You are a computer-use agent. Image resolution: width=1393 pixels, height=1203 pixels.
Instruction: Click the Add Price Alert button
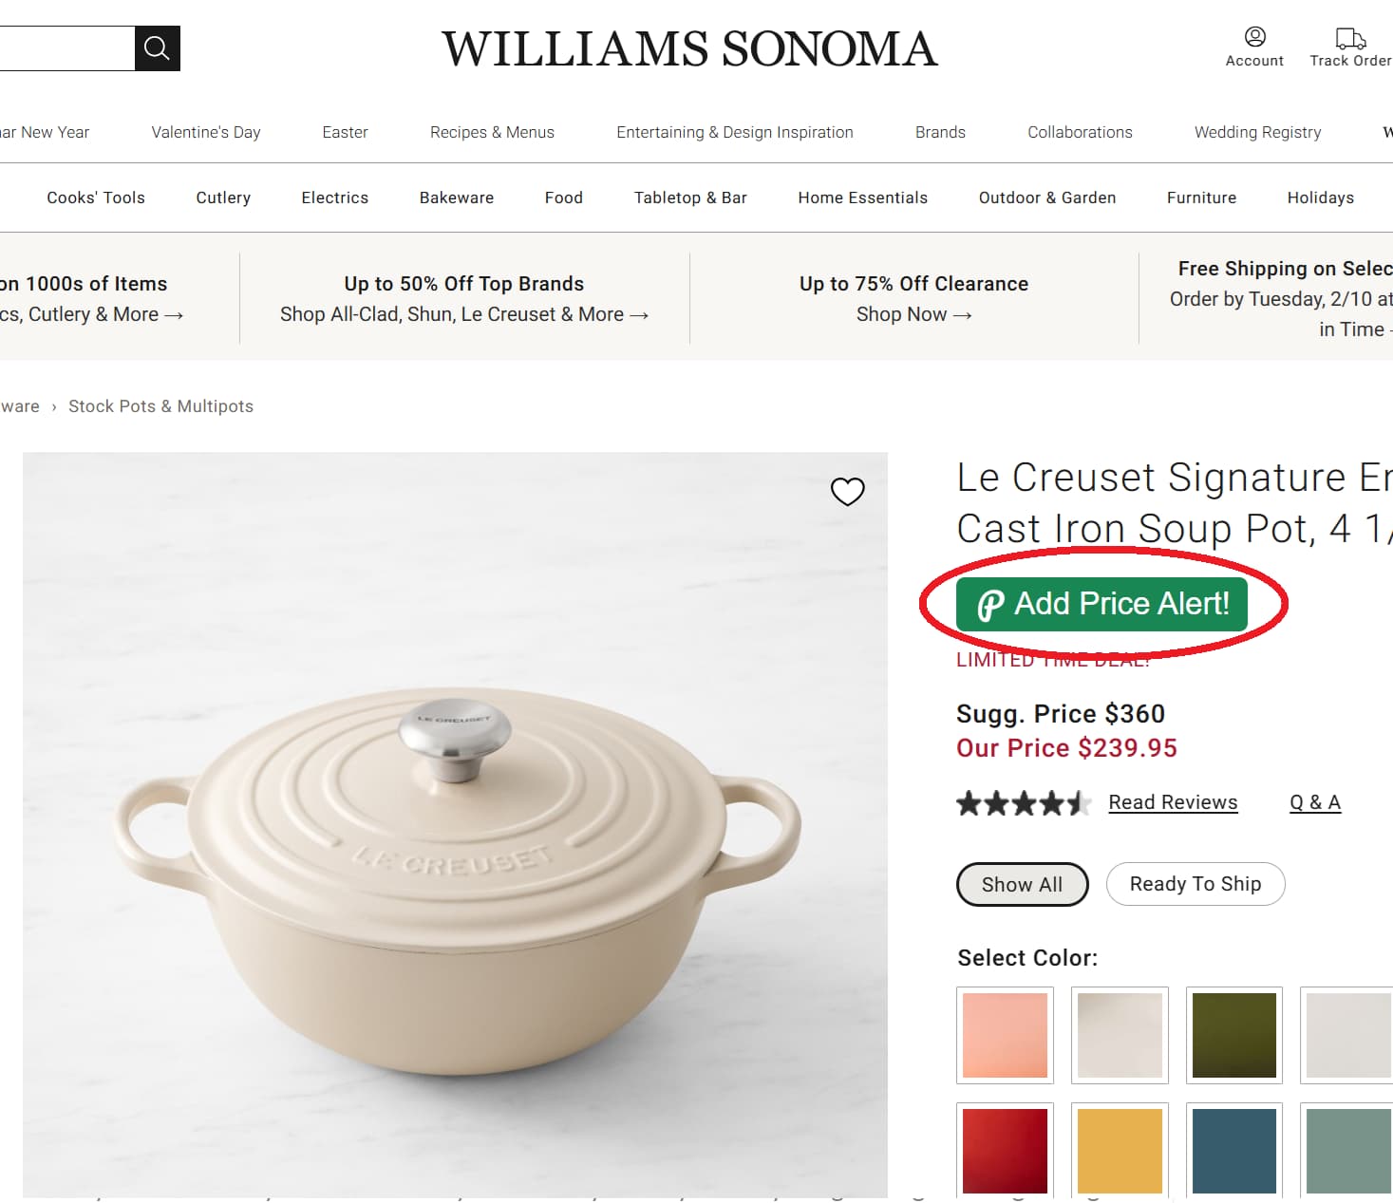[1101, 604]
